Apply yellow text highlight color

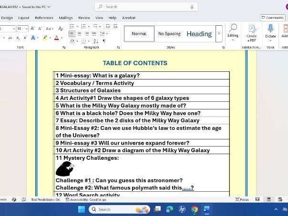coord(45,38)
